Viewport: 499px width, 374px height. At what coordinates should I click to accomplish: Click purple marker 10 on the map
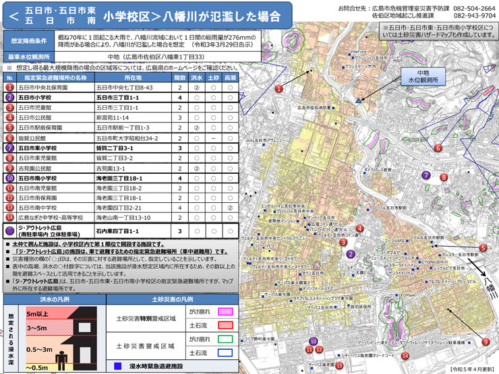[314, 342]
